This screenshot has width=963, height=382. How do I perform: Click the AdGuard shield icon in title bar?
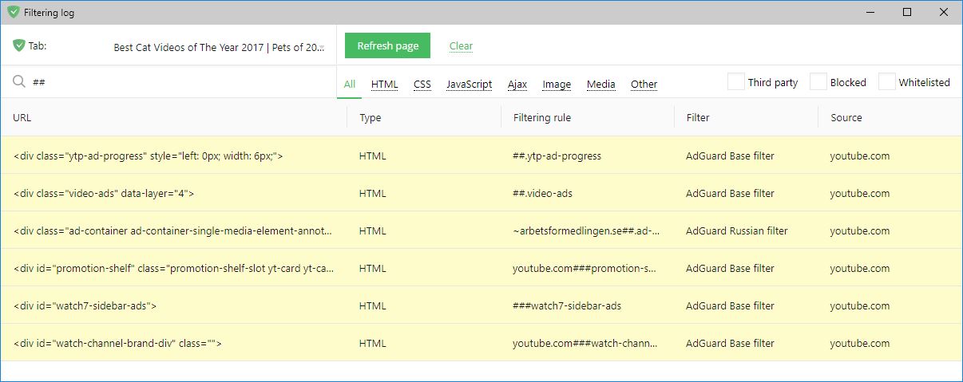pos(13,12)
